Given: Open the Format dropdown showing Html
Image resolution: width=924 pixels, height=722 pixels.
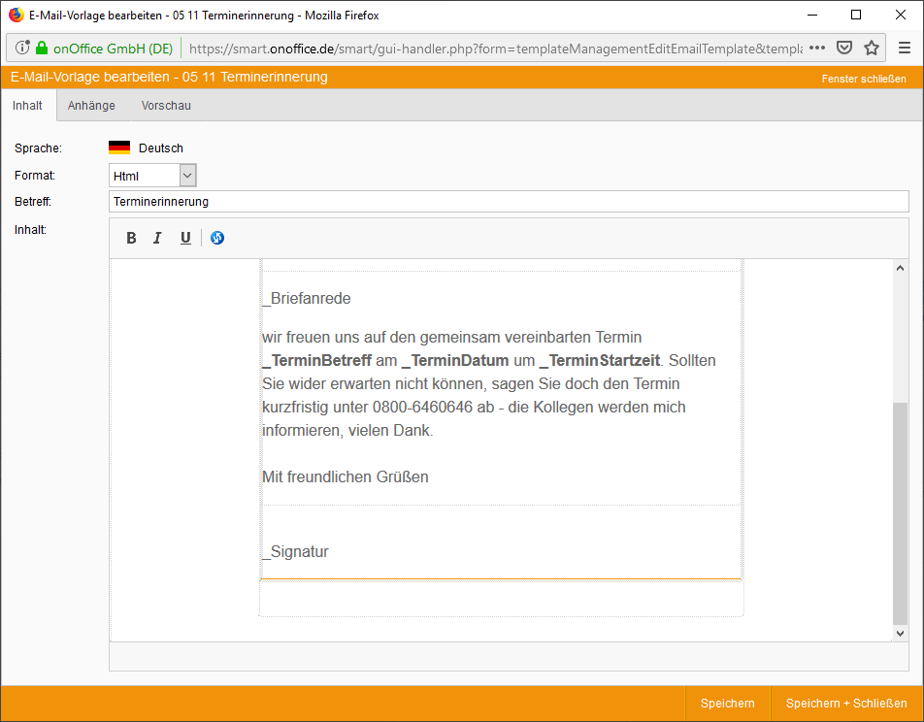Looking at the screenshot, I should click(152, 176).
